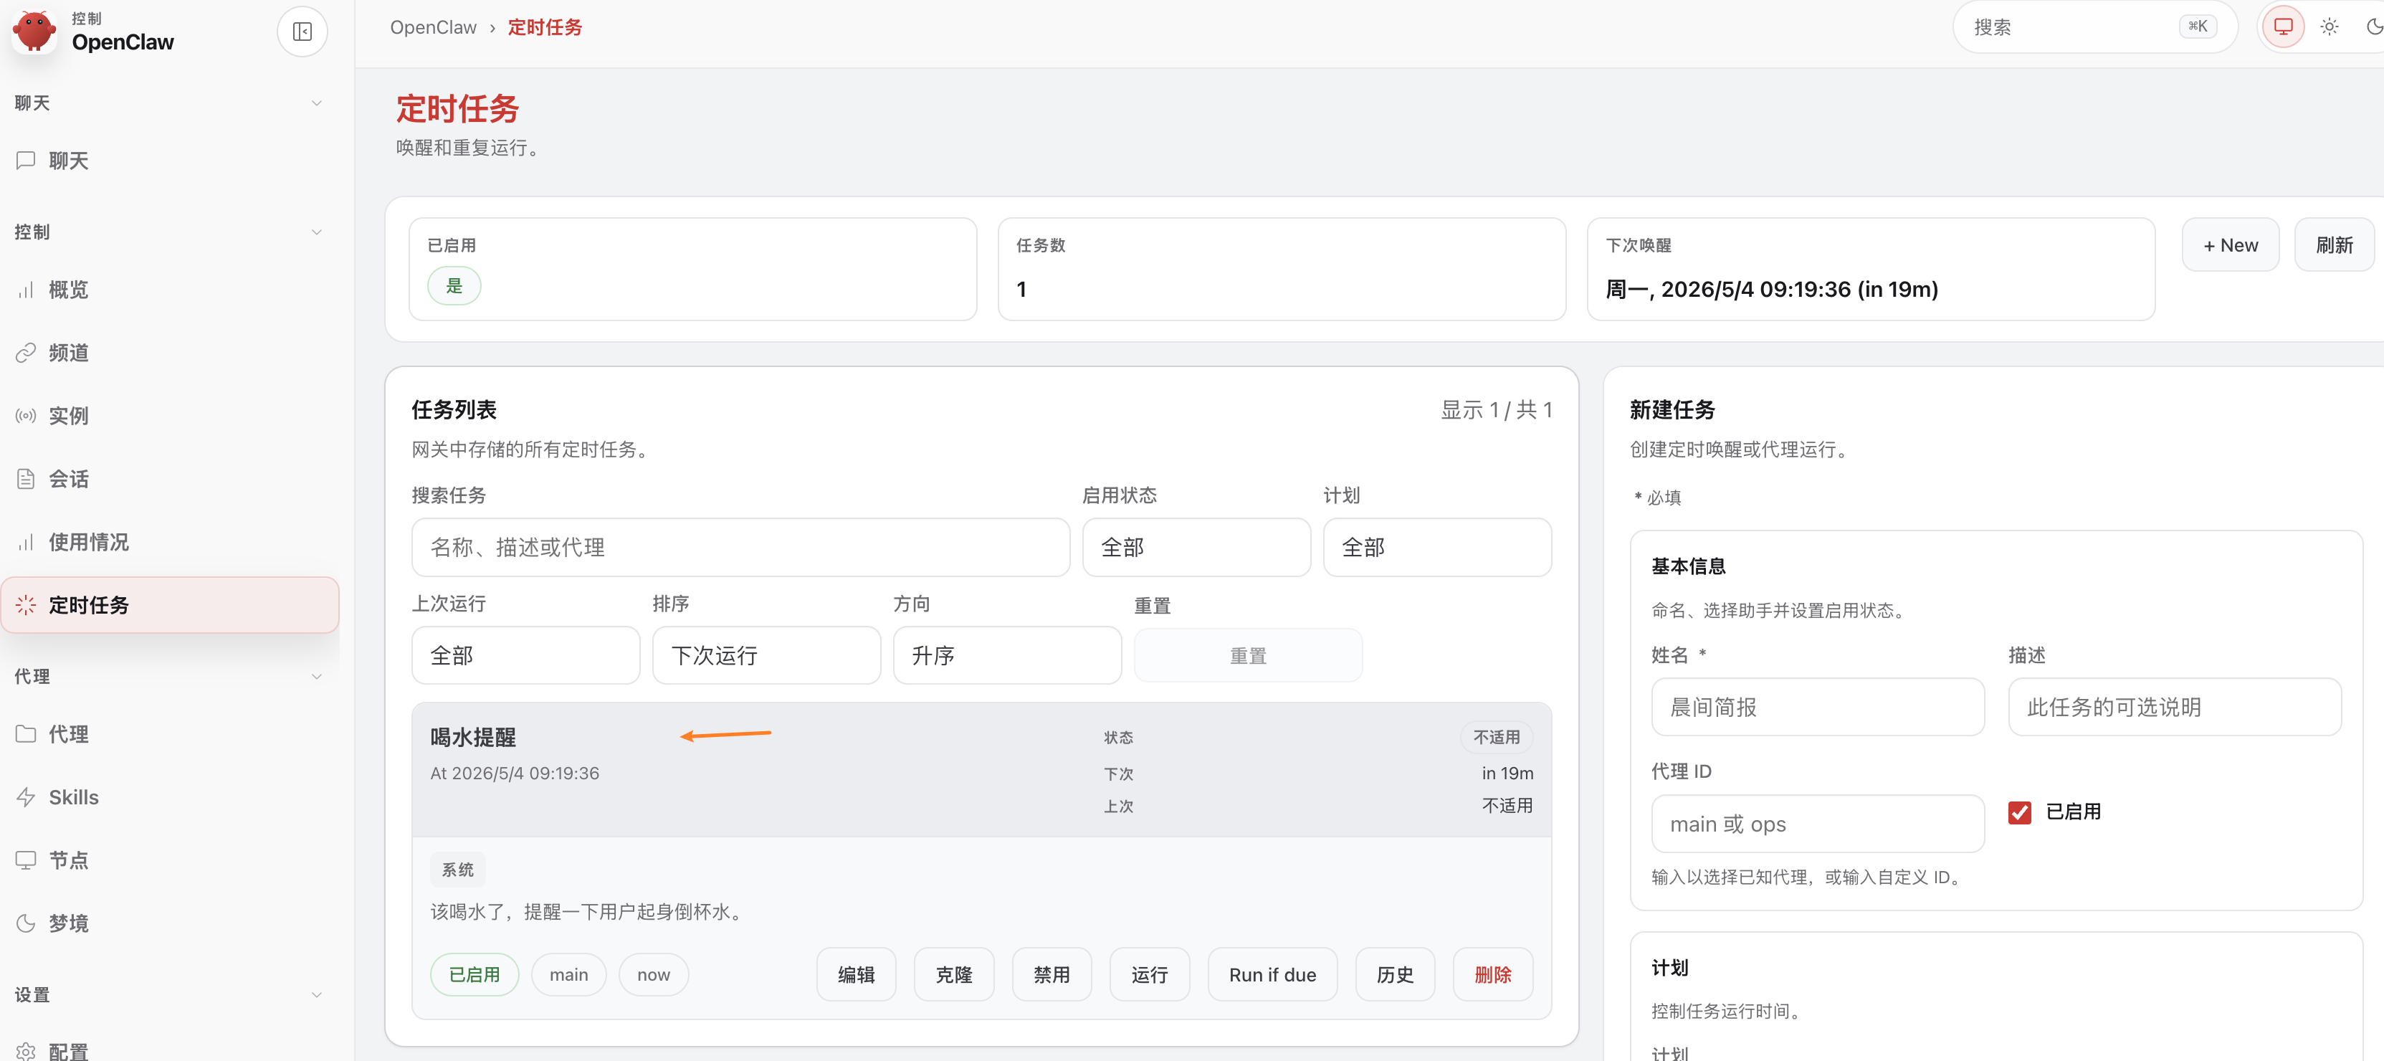Open the 计划 filter dropdown

(x=1436, y=547)
